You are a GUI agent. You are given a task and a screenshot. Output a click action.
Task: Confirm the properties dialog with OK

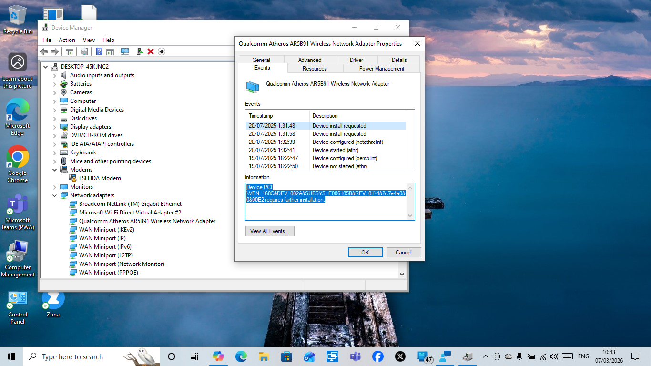(365, 252)
